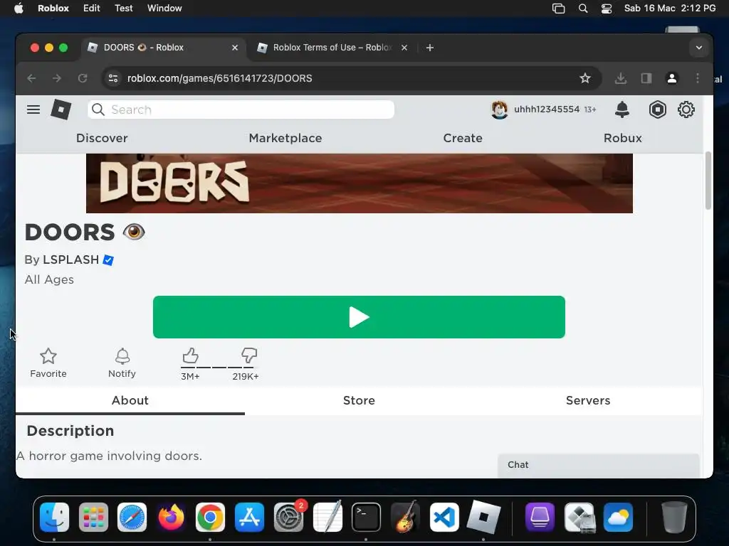729x546 pixels.
Task: Go back with the browser back arrow
Action: point(31,78)
